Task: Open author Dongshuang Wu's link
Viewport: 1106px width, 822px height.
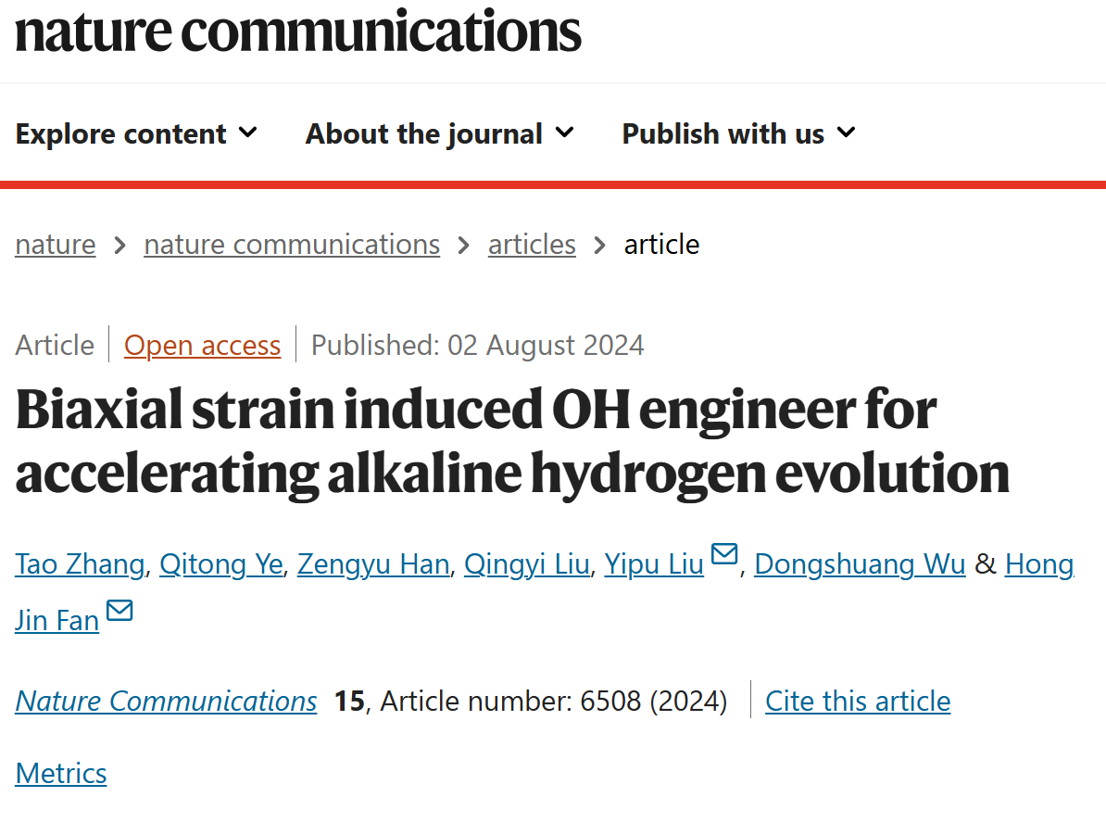Action: pos(860,563)
